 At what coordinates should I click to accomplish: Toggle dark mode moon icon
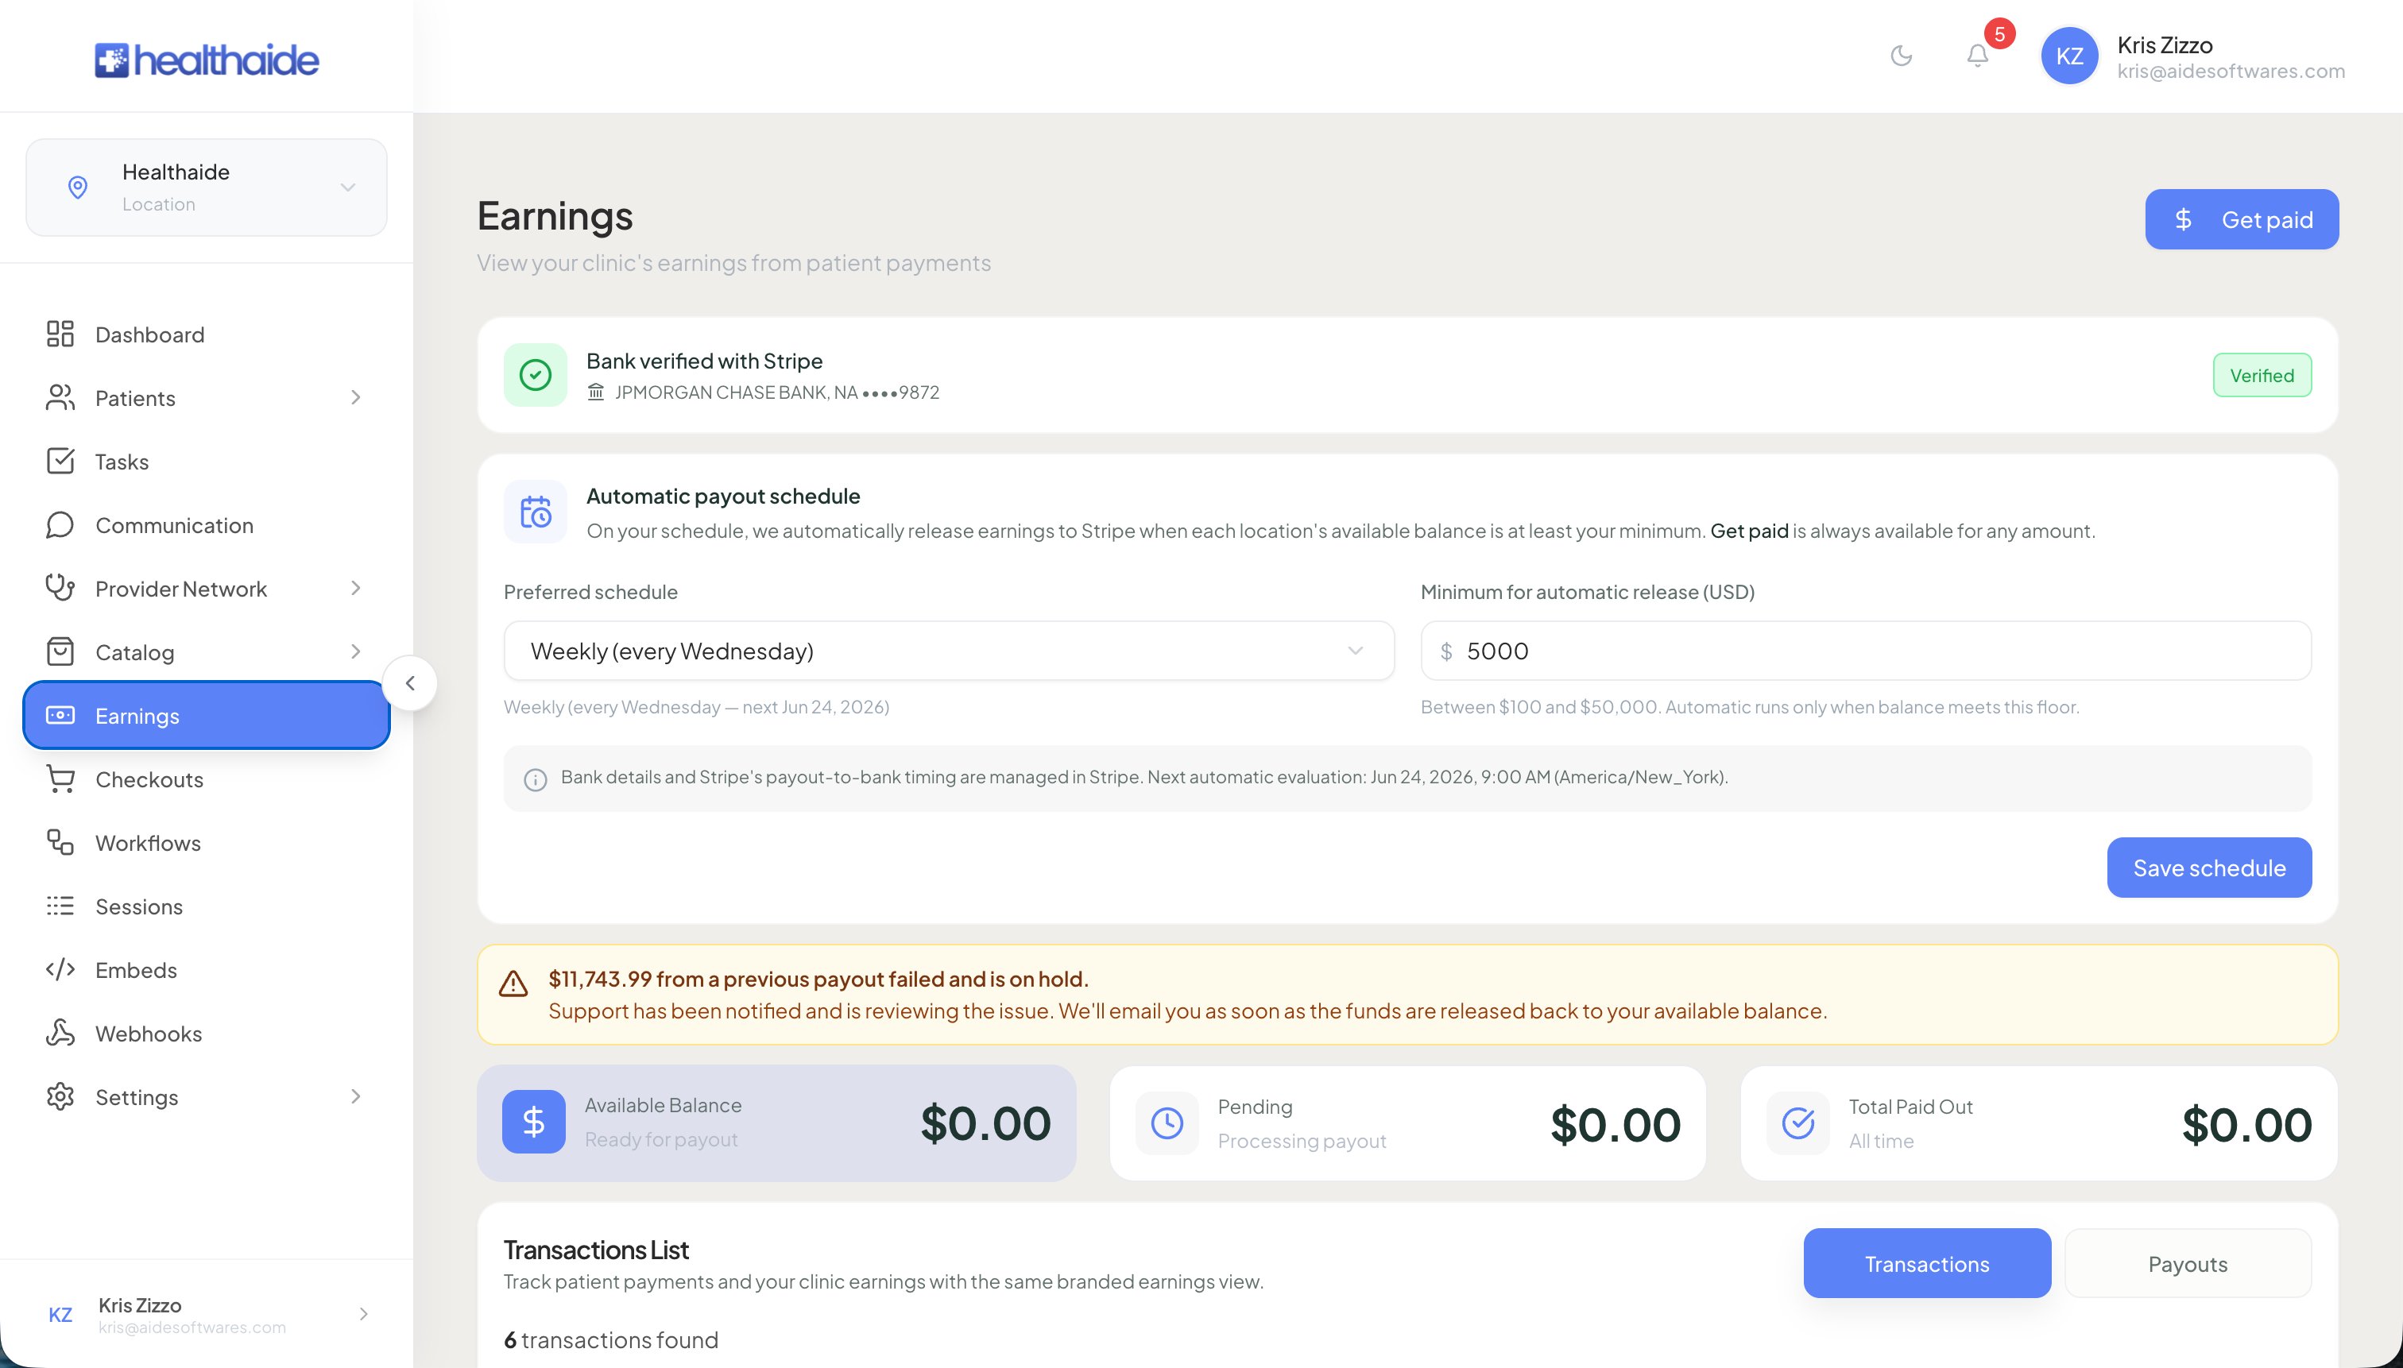point(1901,56)
